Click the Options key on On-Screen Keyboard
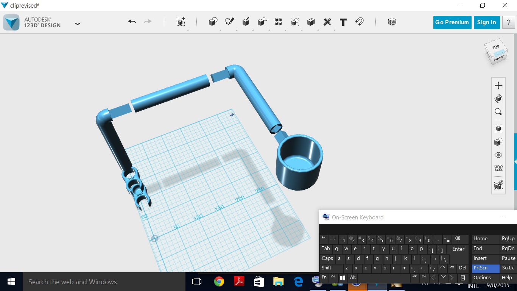This screenshot has height=291, width=517. point(486,278)
